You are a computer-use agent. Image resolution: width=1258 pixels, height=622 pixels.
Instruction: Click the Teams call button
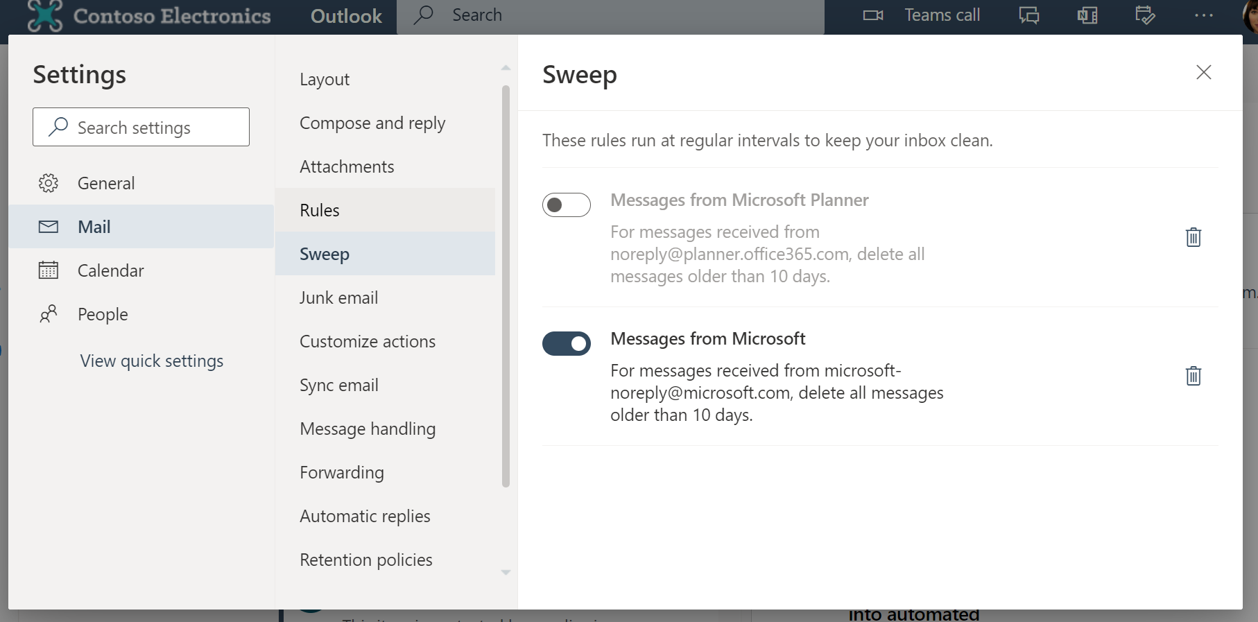click(x=921, y=15)
